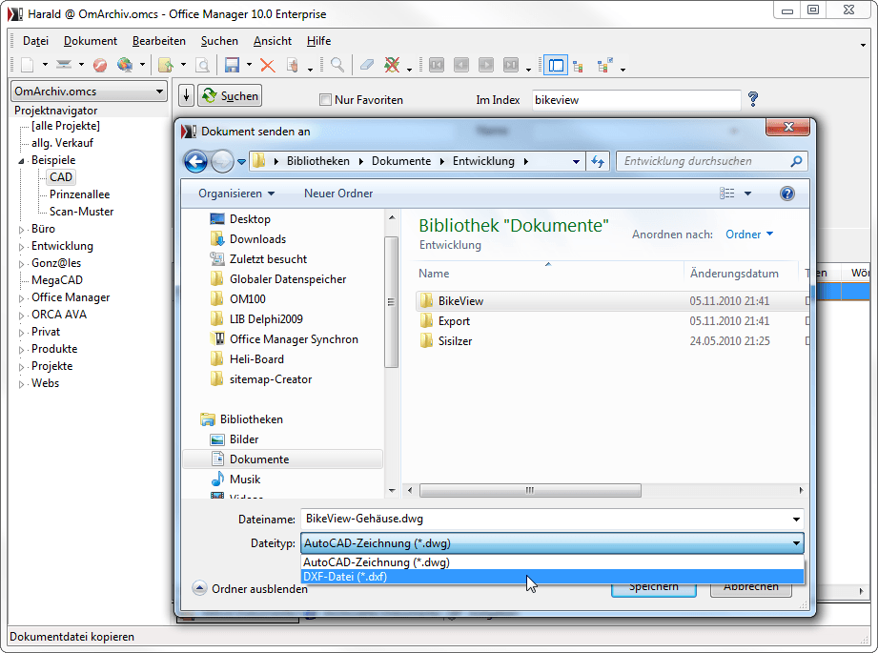Click the folder with green arrow icon
Image resolution: width=878 pixels, height=653 pixels.
(166, 66)
